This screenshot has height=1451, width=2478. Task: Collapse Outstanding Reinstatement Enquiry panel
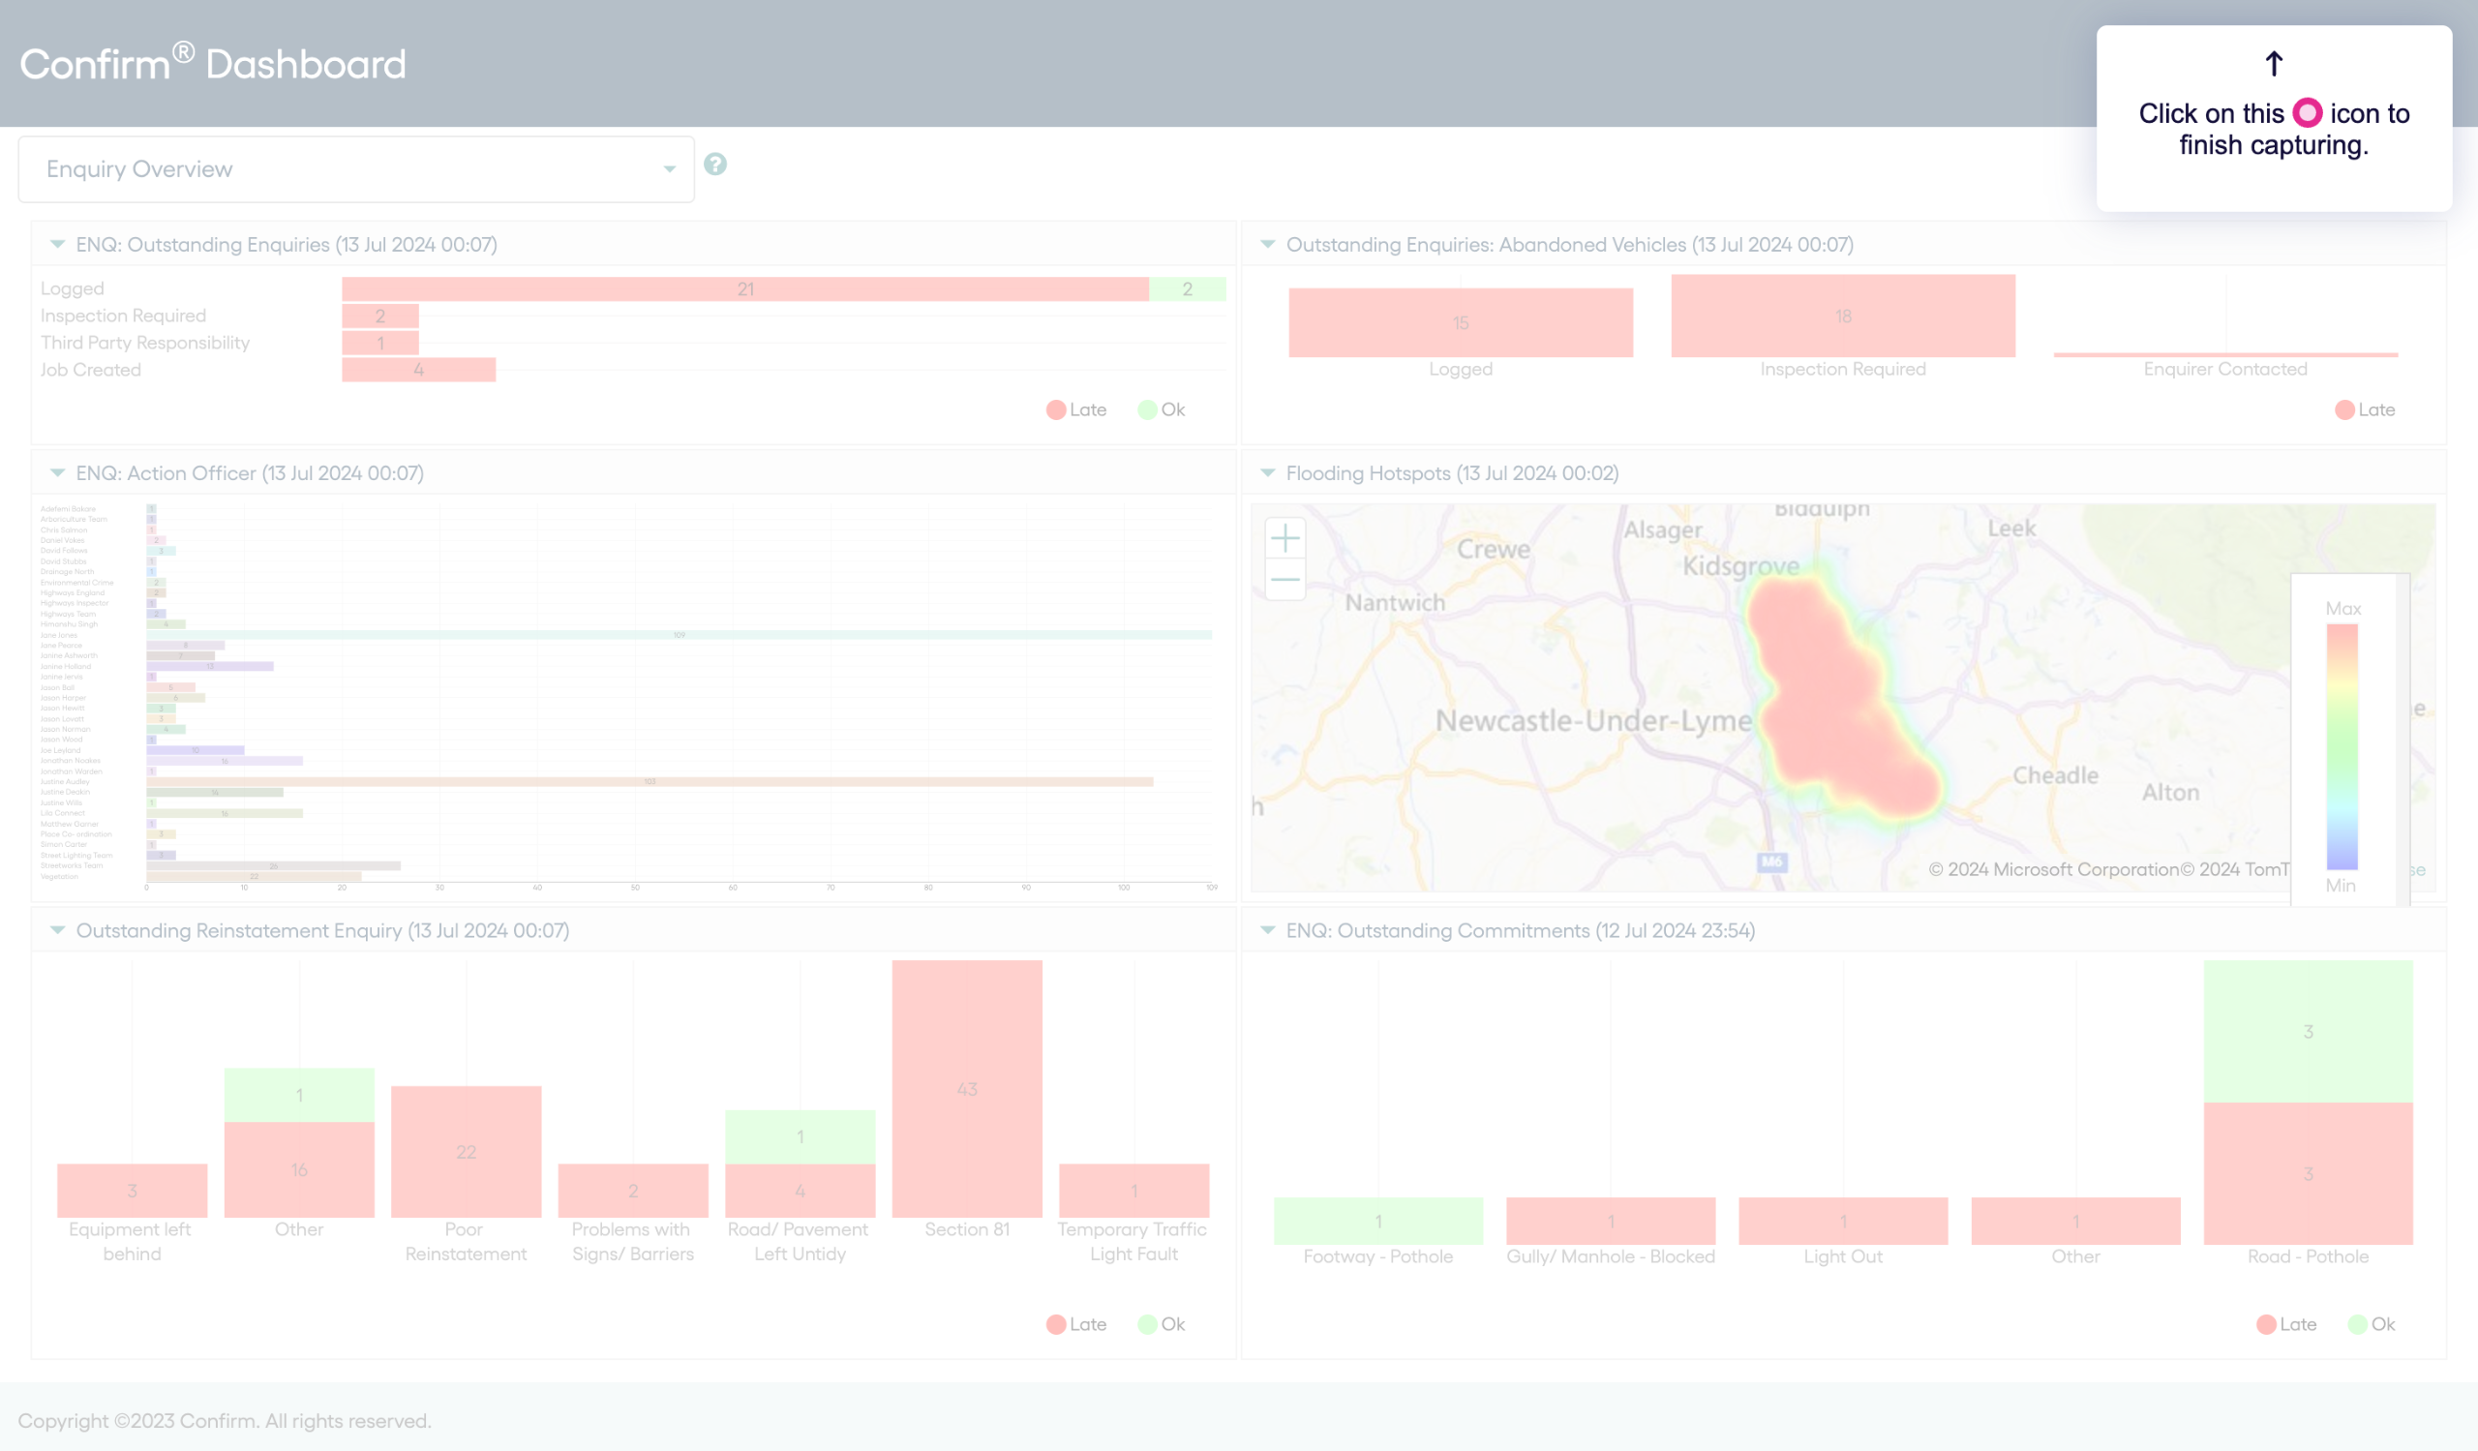pyautogui.click(x=57, y=930)
